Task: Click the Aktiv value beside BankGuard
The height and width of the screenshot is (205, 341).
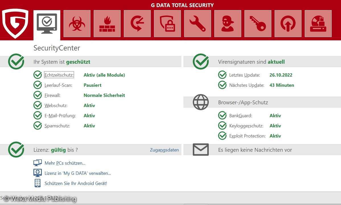Action: click(x=275, y=116)
